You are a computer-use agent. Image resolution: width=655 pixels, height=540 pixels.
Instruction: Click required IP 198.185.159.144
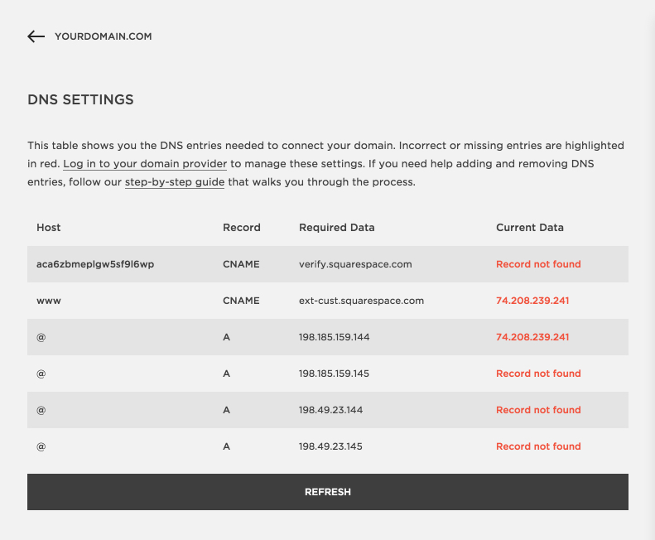click(x=335, y=337)
